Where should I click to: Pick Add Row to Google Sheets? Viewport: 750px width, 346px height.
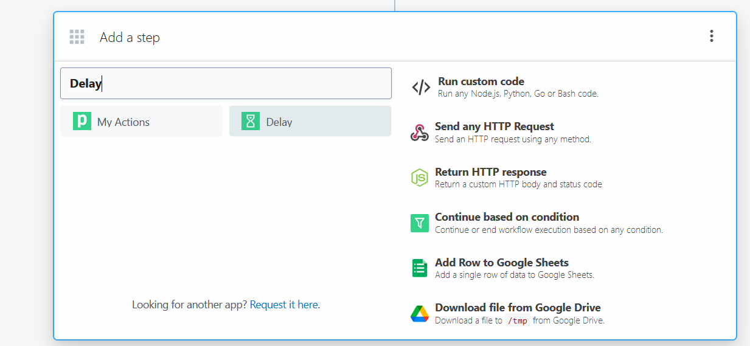click(x=501, y=263)
